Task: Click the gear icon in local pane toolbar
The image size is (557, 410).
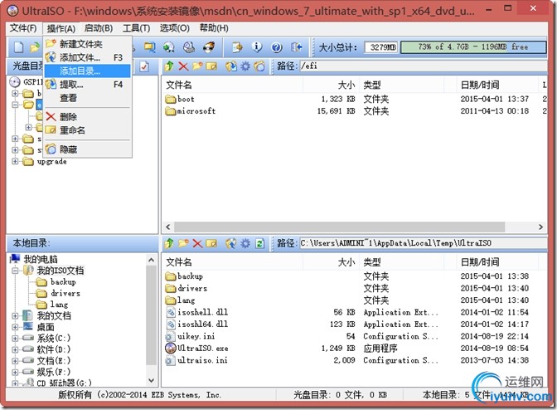Action: tap(245, 243)
